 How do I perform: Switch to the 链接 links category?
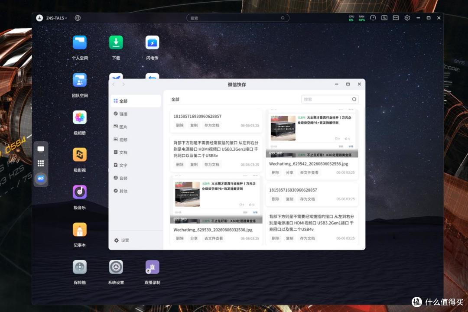pos(136,114)
